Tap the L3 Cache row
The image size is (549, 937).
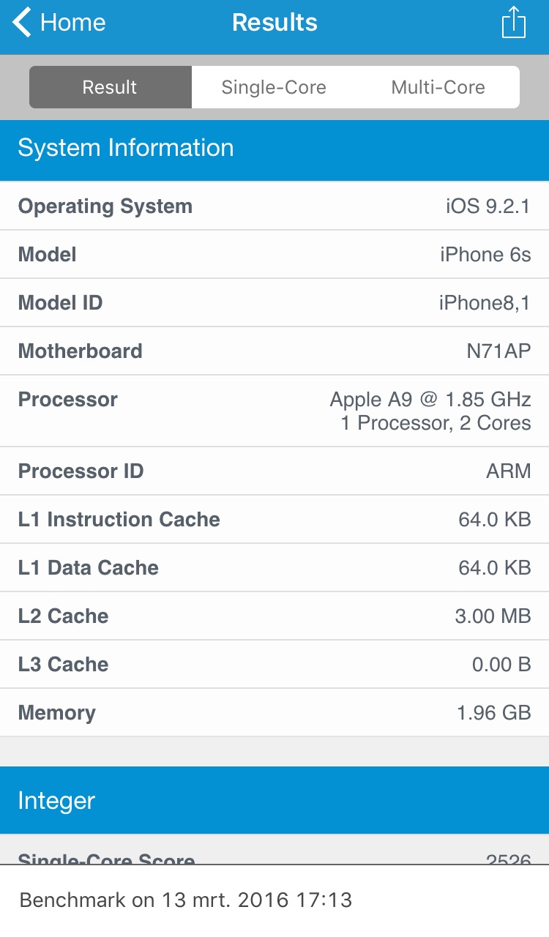[x=274, y=665]
